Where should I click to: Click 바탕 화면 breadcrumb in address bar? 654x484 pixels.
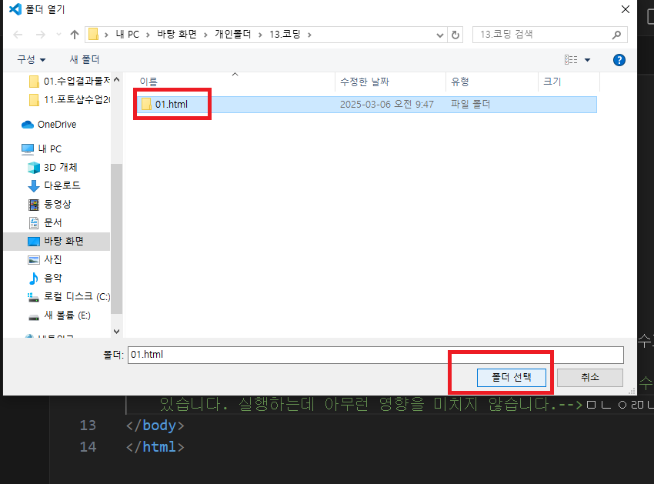point(177,34)
